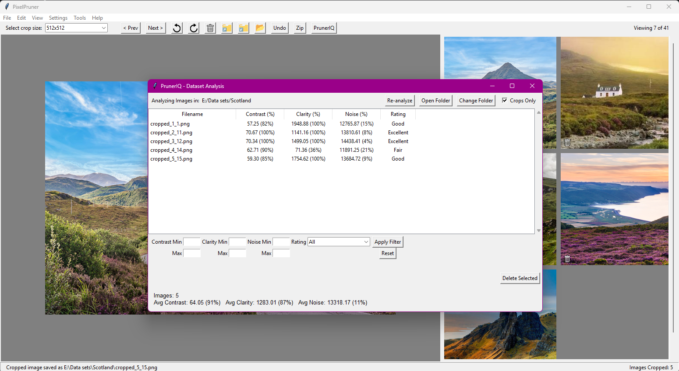Click the rotate clockwise icon
Image resolution: width=679 pixels, height=371 pixels.
194,28
